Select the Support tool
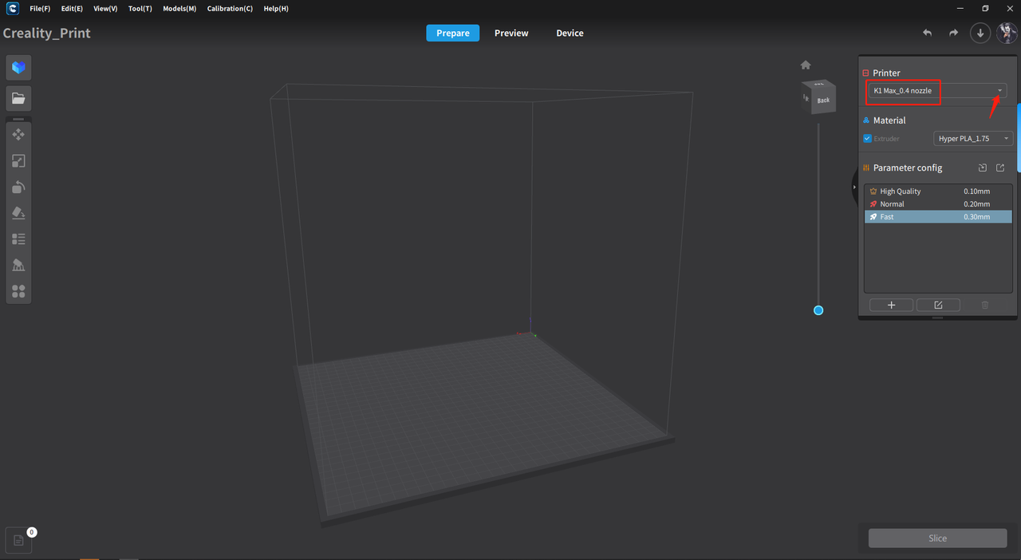 tap(18, 265)
